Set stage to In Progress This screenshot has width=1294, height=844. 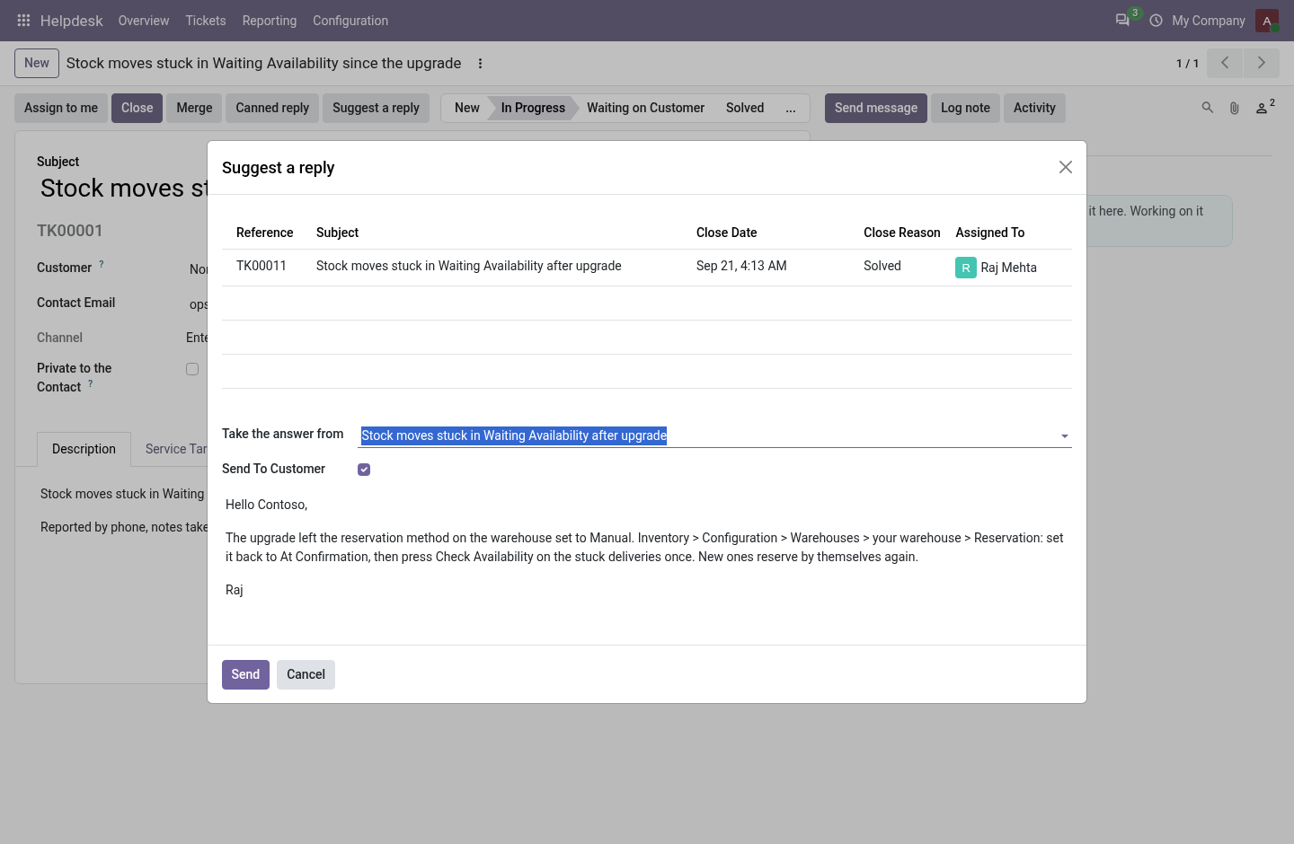coord(533,108)
